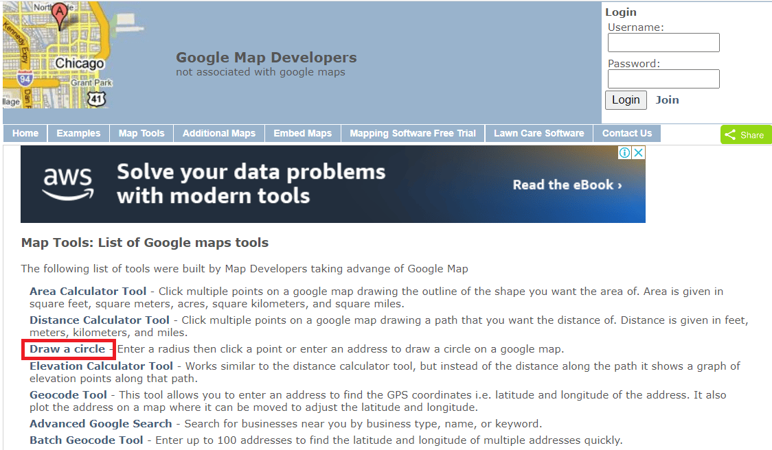The width and height of the screenshot is (772, 450).
Task: Open the Embed Maps menu tab
Action: (x=303, y=133)
